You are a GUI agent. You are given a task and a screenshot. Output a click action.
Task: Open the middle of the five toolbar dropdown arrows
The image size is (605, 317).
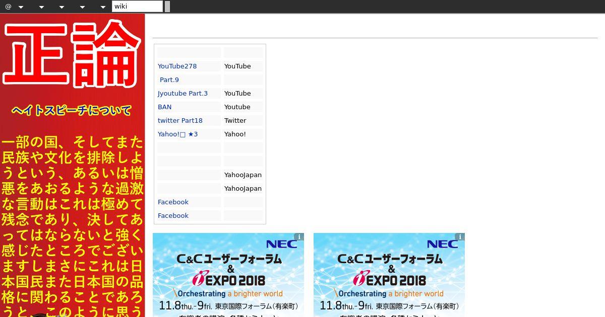62,7
